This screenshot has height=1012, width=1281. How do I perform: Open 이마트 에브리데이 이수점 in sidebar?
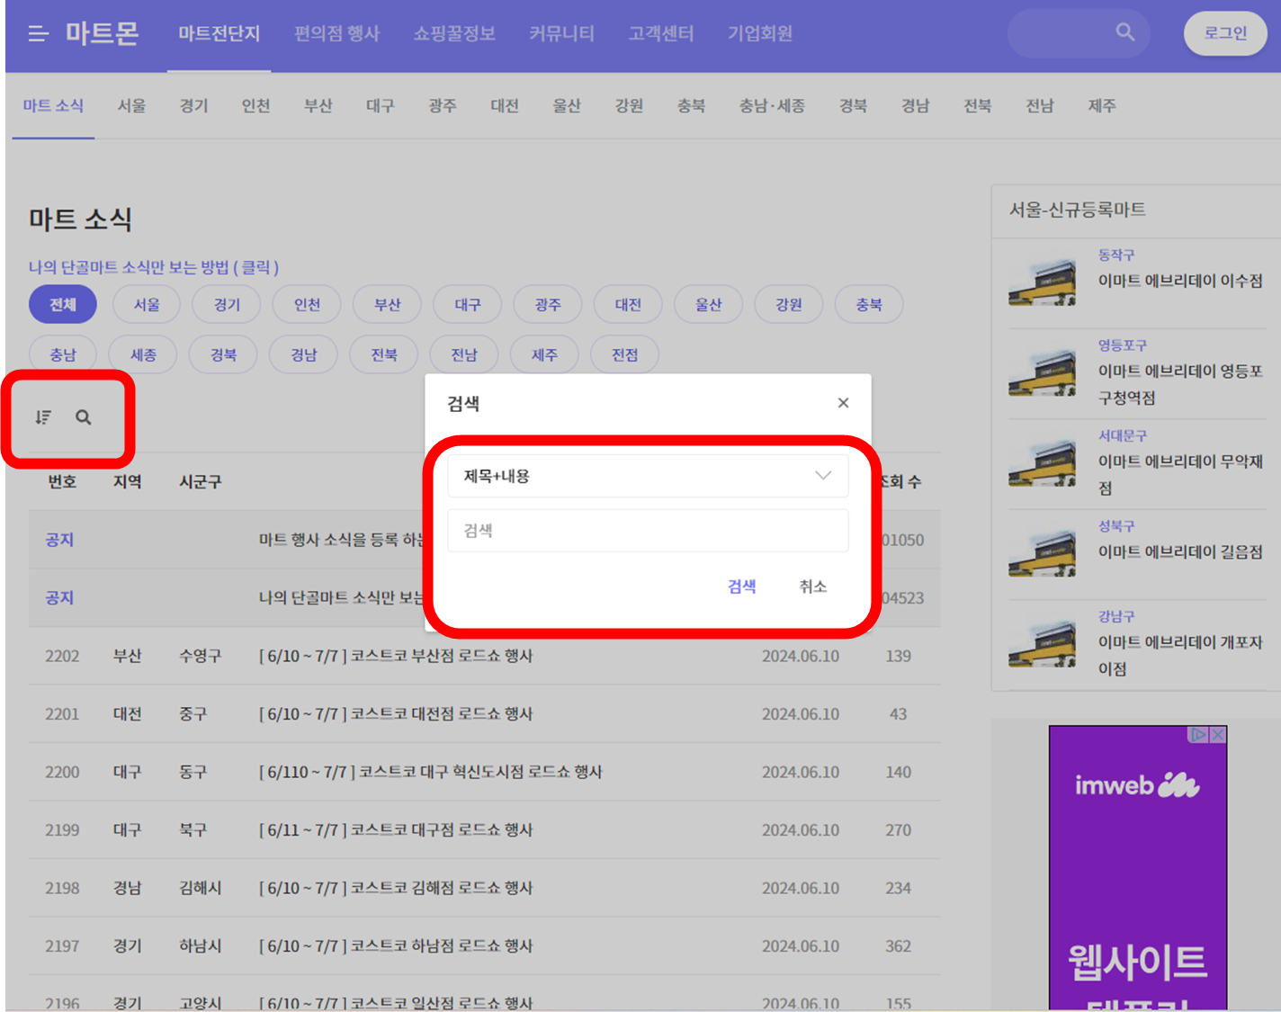pos(1179,280)
